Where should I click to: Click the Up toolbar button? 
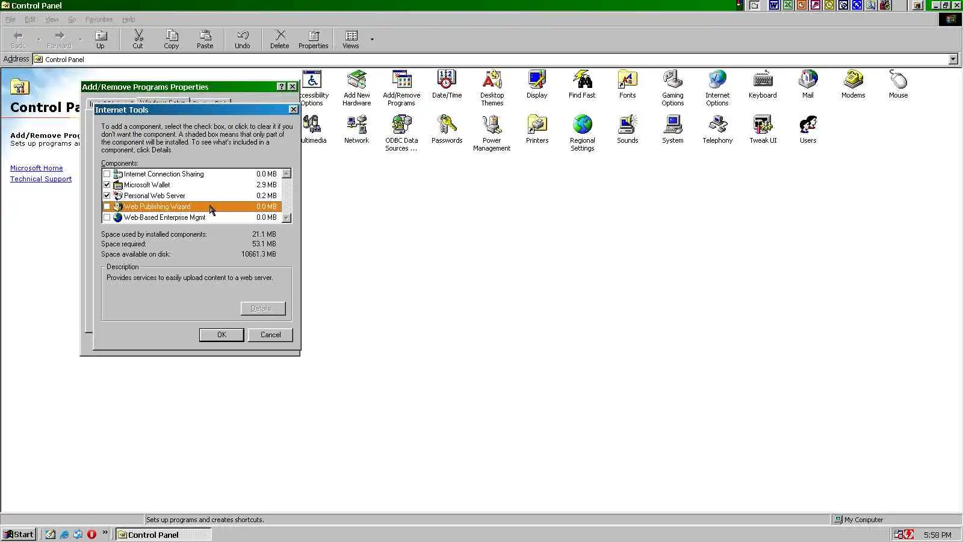(101, 40)
